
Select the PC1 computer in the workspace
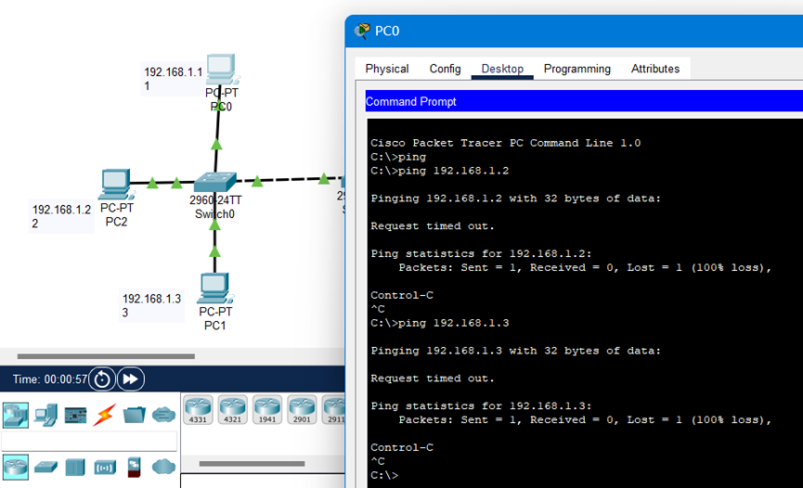215,288
